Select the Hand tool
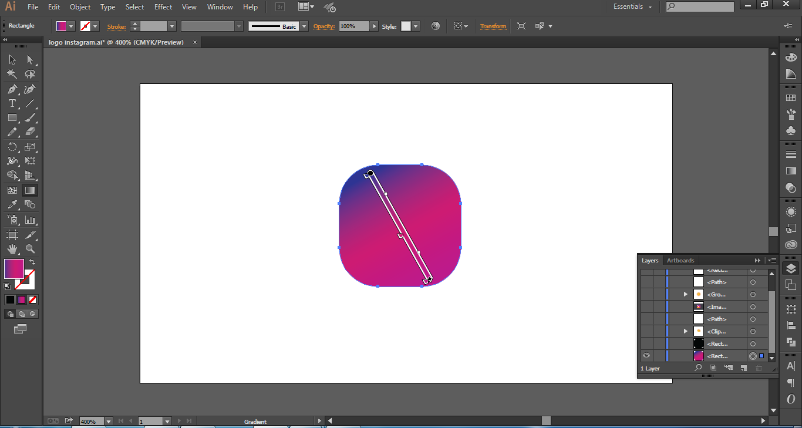Viewport: 802px width, 428px height. pos(12,249)
